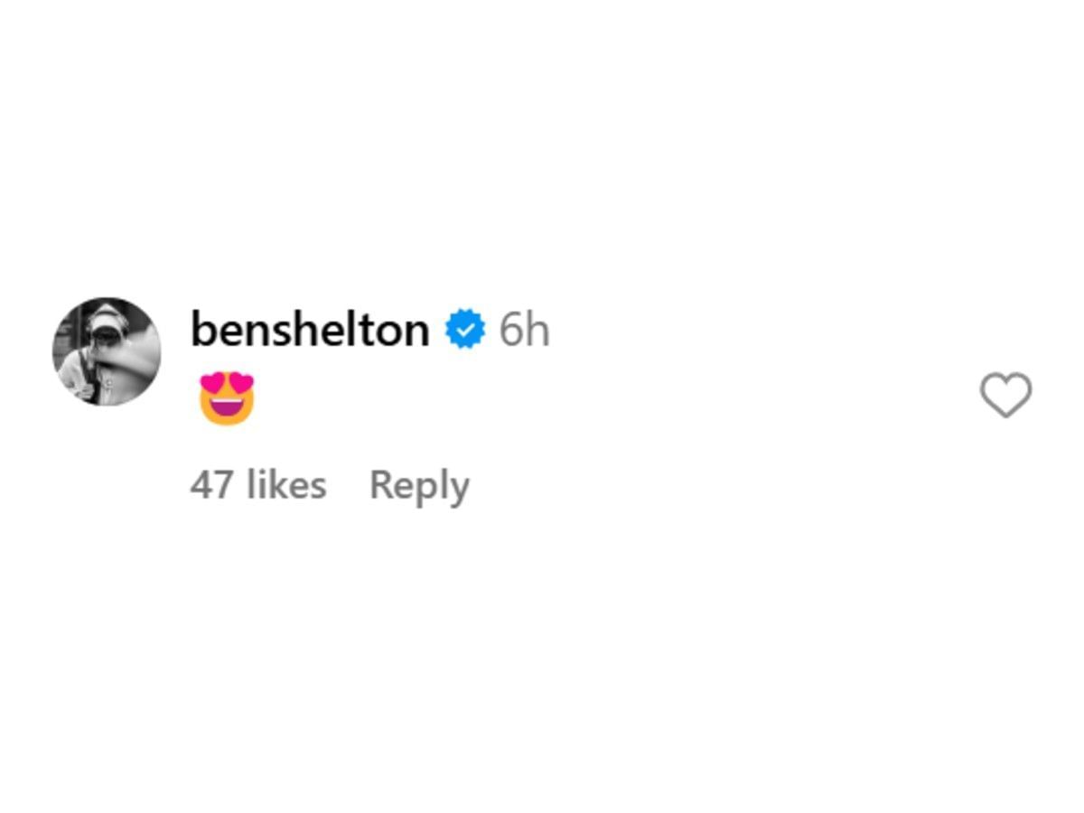
Task: Click Reply under the comment
Action: pos(419,485)
